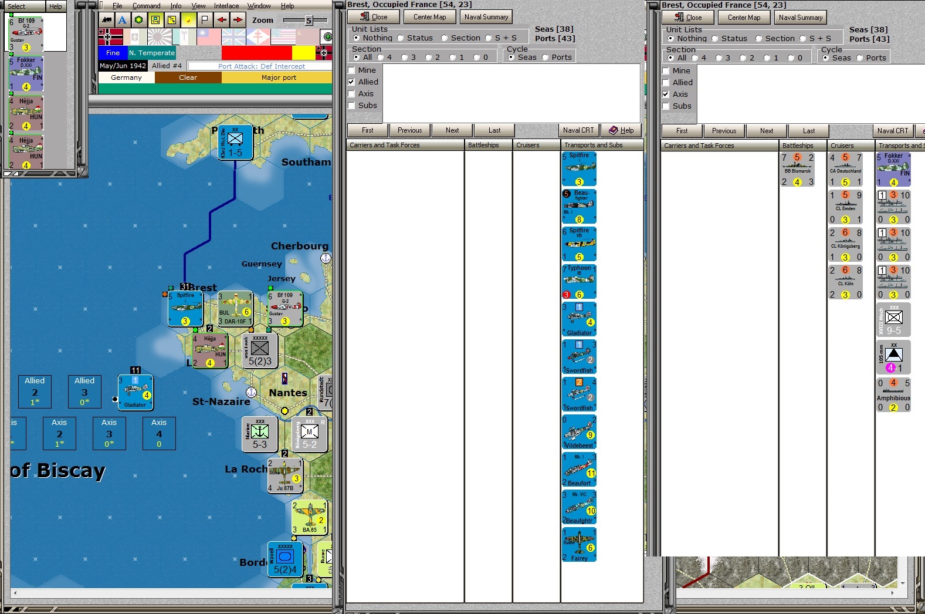Click the blue letter A toolbar icon

123,20
